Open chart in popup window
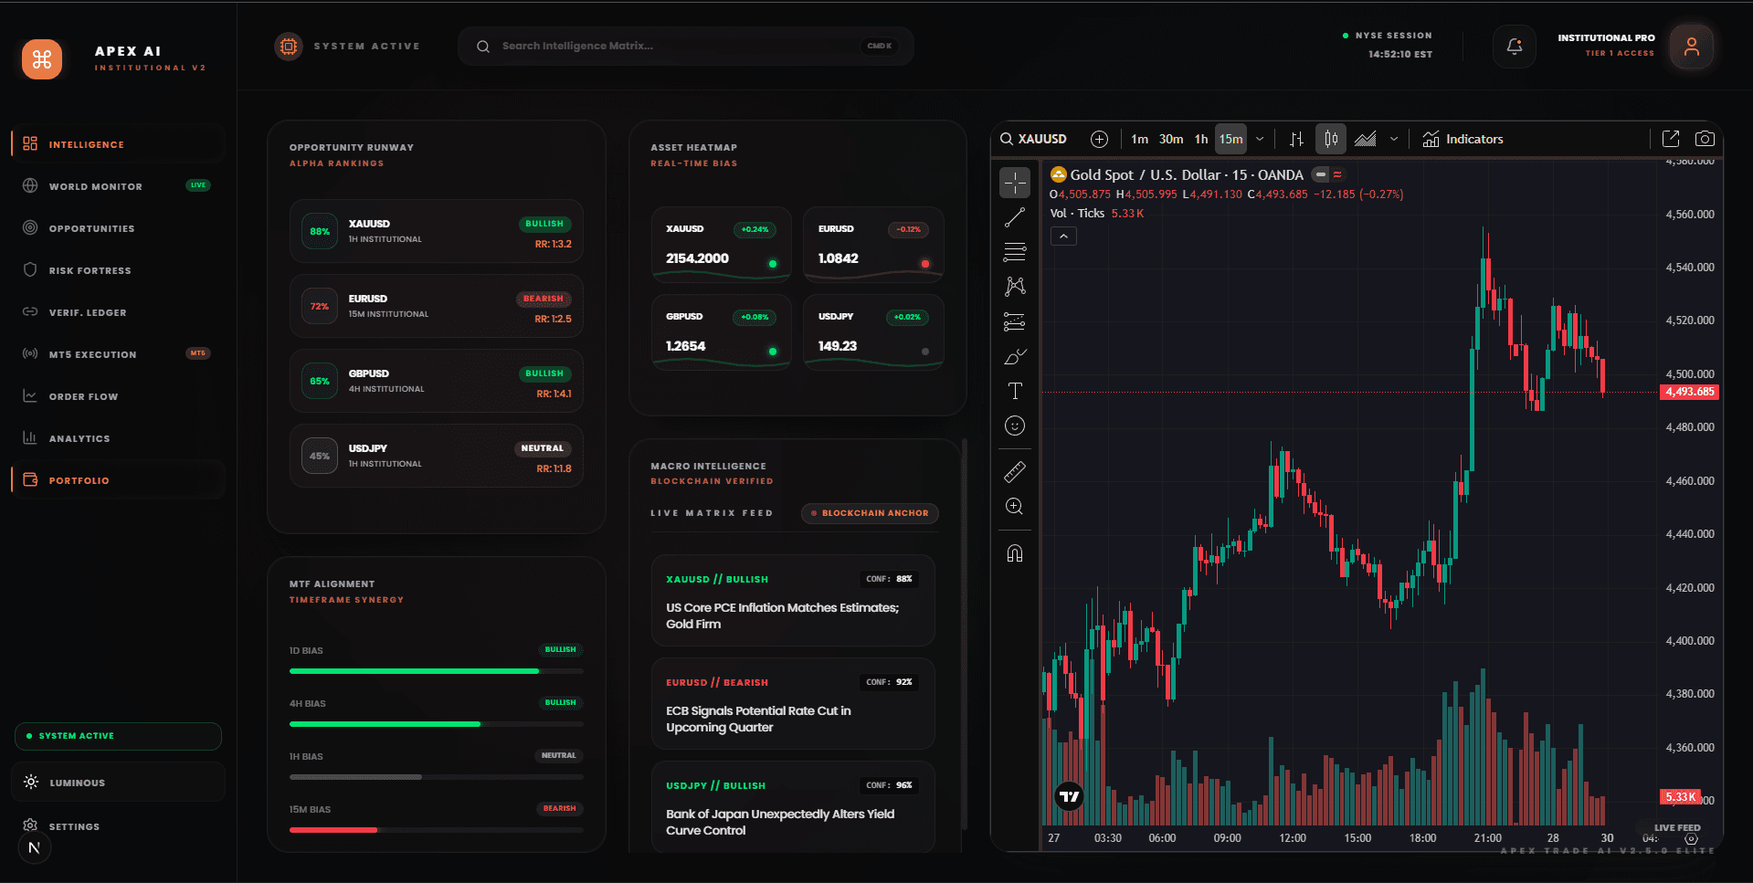Image resolution: width=1753 pixels, height=883 pixels. 1671,139
